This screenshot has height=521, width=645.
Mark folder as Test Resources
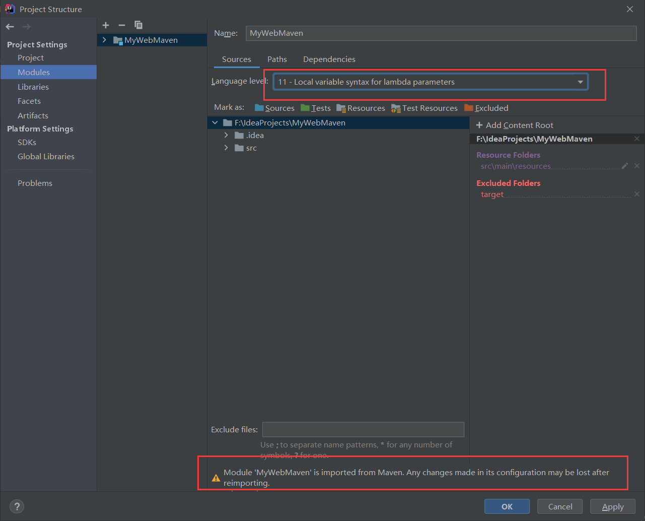(424, 108)
